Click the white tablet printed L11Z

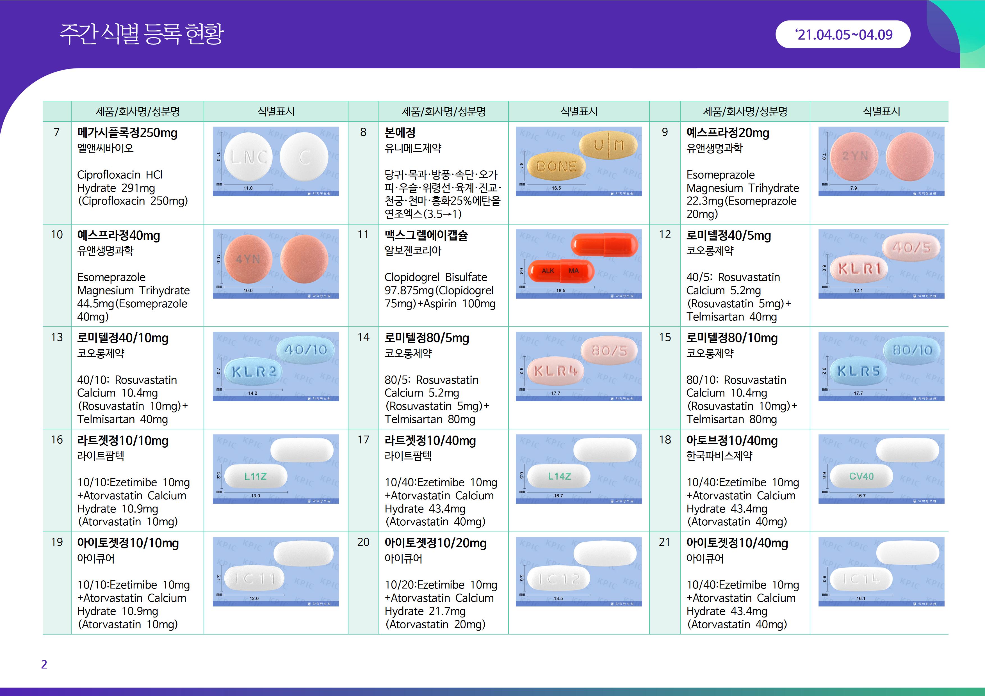click(256, 477)
